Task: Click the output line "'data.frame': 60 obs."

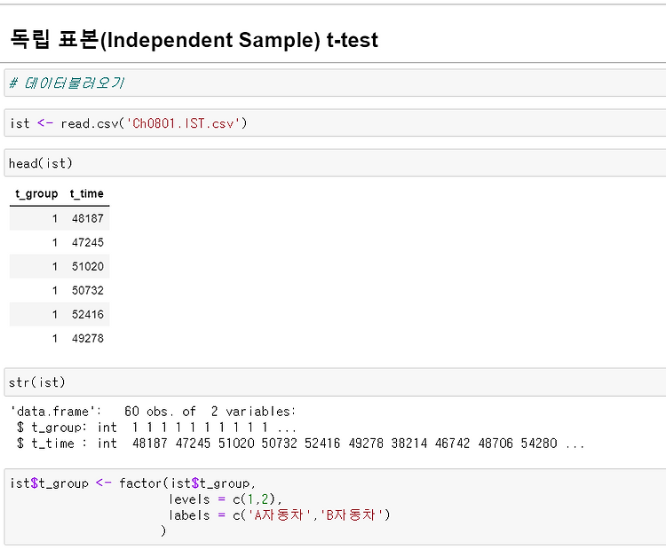Action: pyautogui.click(x=153, y=412)
